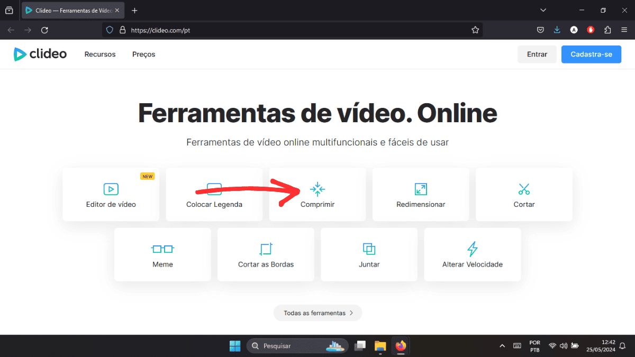The width and height of the screenshot is (635, 357).
Task: Open the Firefox hamburger menu
Action: pos(624,30)
